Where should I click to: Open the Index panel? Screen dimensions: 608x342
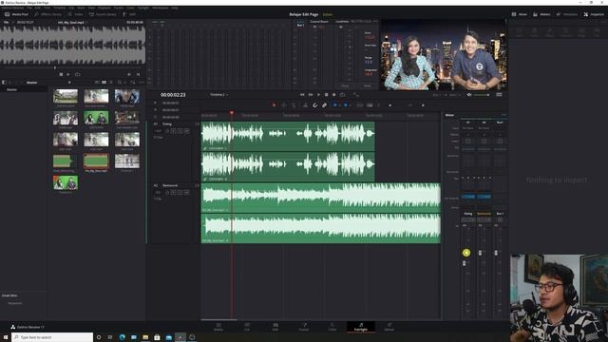click(x=75, y=14)
